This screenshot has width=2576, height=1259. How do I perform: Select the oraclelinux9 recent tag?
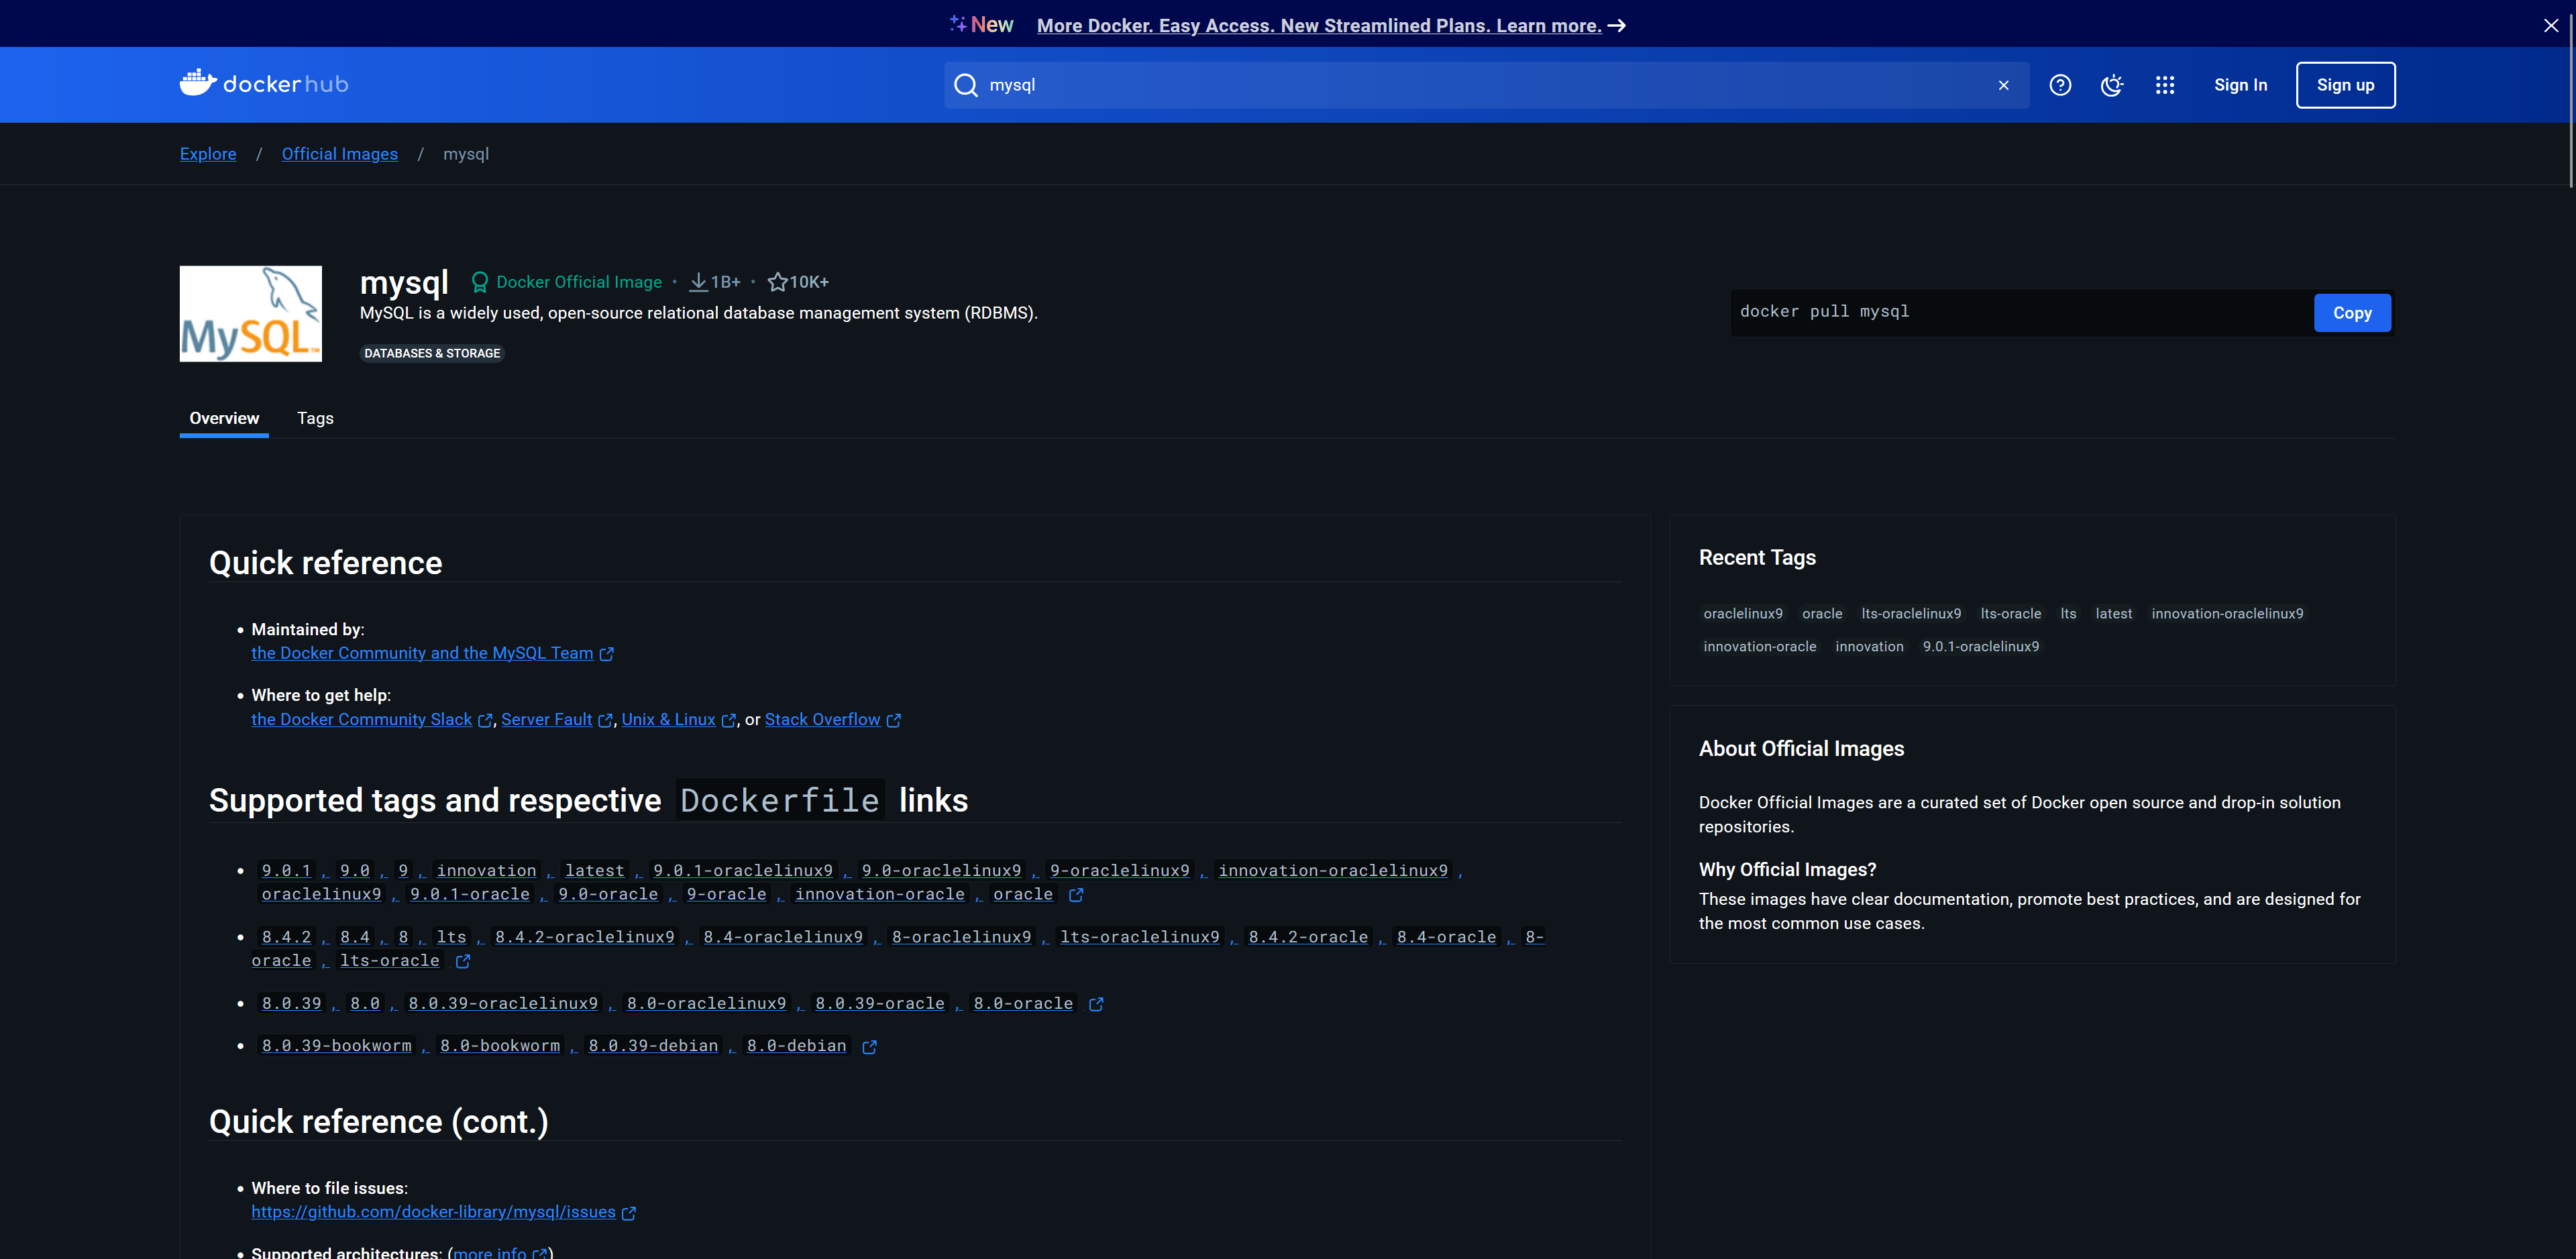(1743, 614)
